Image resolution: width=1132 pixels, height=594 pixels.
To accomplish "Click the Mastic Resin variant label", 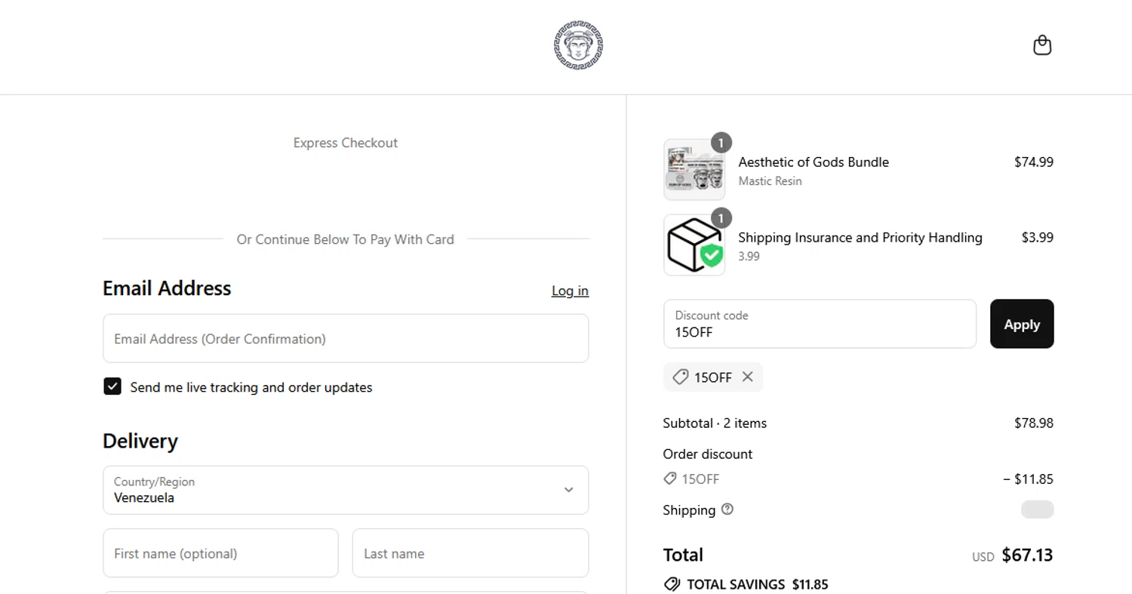I will point(770,181).
